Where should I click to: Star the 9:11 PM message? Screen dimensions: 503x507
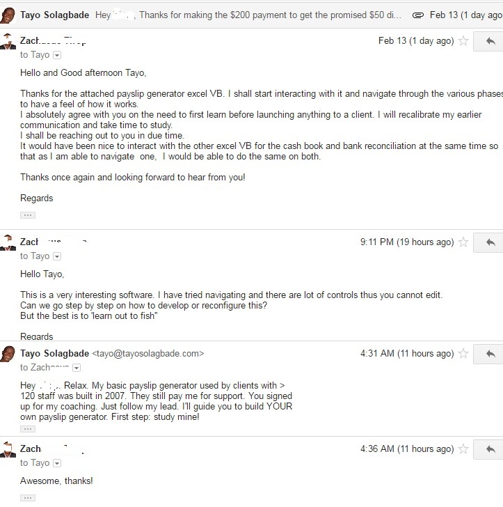pos(463,242)
